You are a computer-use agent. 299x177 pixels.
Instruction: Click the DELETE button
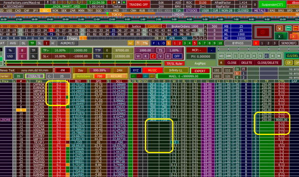(246, 63)
